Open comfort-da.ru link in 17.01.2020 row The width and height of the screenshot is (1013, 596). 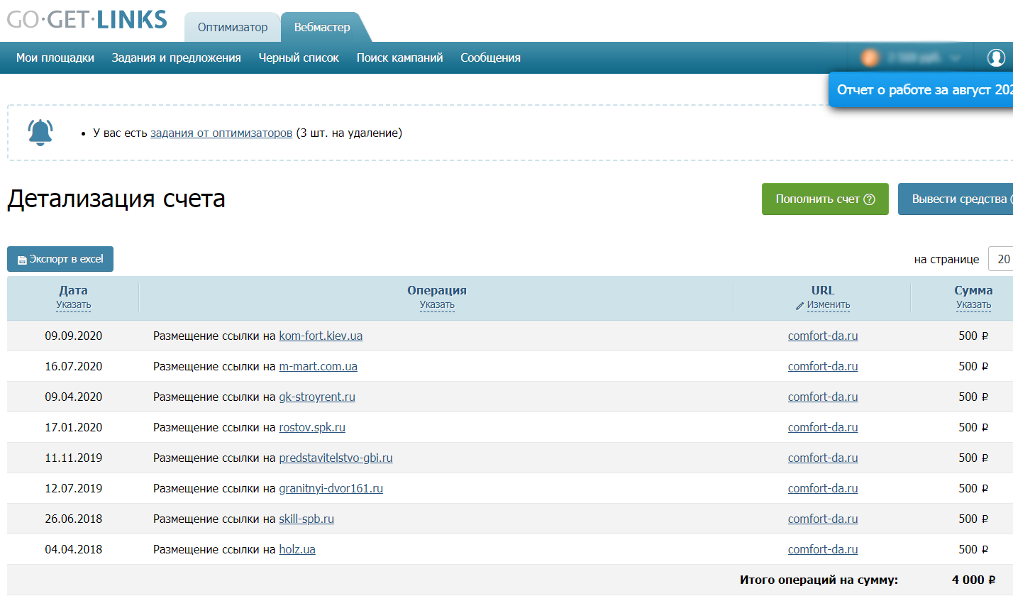pos(823,427)
